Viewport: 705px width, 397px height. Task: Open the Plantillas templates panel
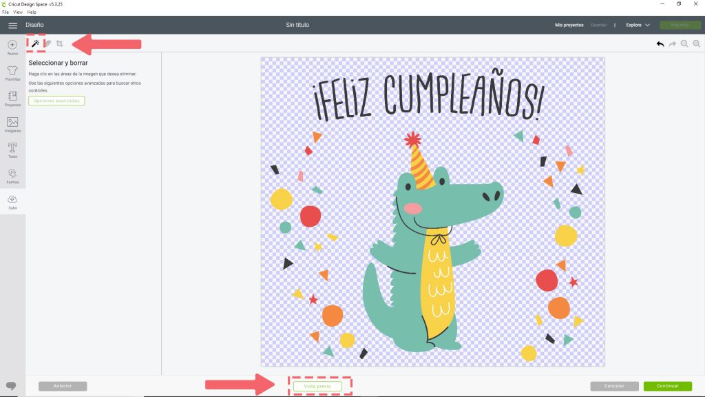click(12, 73)
